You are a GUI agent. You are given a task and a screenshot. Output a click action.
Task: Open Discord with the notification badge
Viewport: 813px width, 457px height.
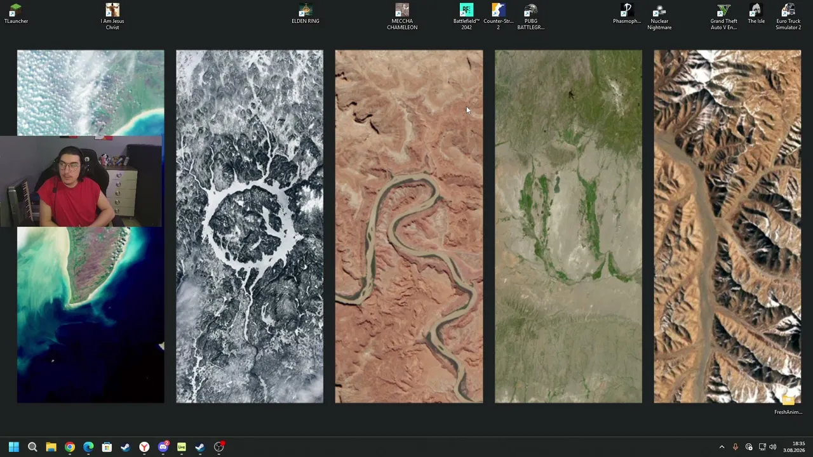click(163, 447)
